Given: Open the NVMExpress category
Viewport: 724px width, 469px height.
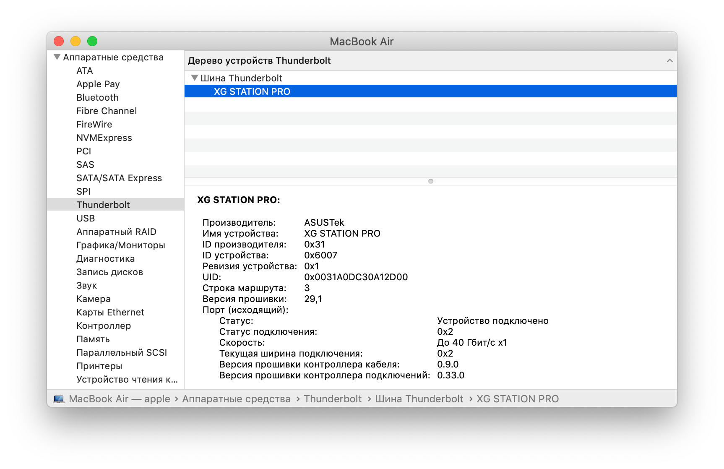Looking at the screenshot, I should click(104, 138).
